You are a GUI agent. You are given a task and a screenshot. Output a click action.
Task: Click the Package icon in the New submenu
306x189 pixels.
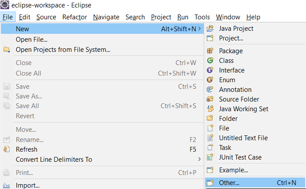coord(210,51)
